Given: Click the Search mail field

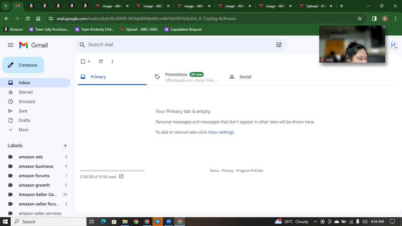Looking at the screenshot, I should pyautogui.click(x=181, y=45).
